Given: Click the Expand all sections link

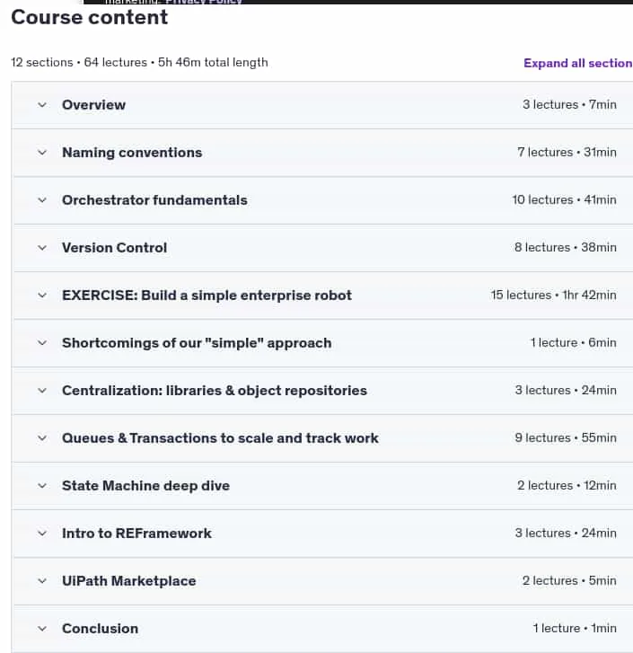Looking at the screenshot, I should click(x=578, y=63).
